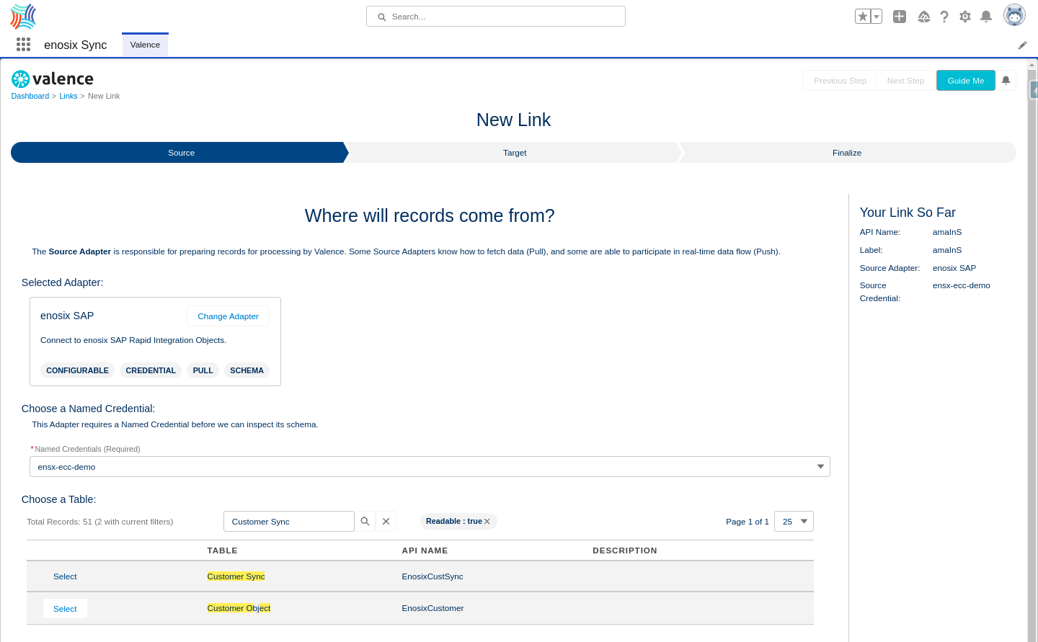Click the Previous Step button

click(840, 81)
